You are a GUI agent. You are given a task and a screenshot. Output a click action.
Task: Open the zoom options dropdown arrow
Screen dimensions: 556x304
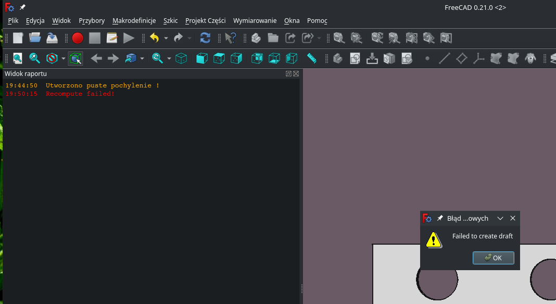[169, 58]
